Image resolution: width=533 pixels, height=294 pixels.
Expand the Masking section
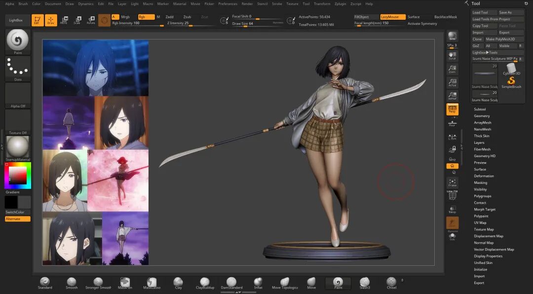point(480,183)
